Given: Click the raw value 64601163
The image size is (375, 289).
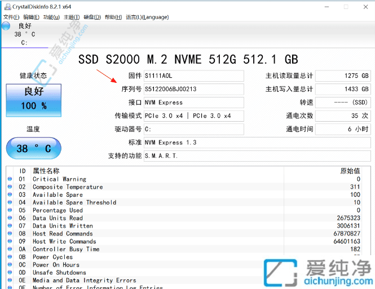Looking at the screenshot, I should pyautogui.click(x=347, y=242).
